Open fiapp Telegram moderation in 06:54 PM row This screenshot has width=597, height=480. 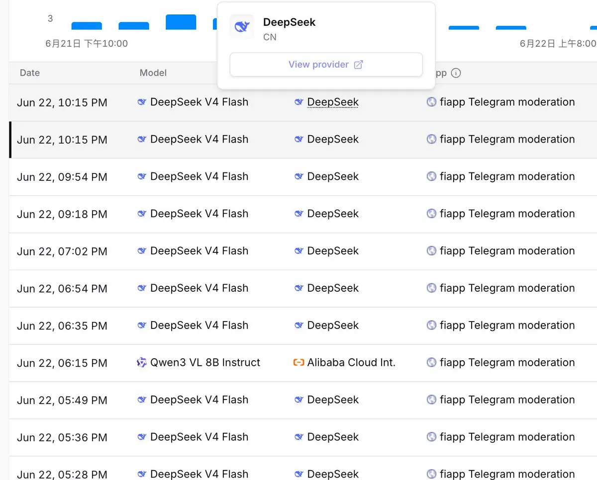(507, 288)
